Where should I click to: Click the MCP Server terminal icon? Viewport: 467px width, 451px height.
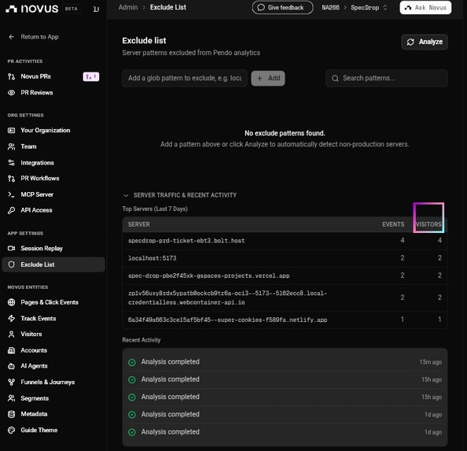coord(11,194)
